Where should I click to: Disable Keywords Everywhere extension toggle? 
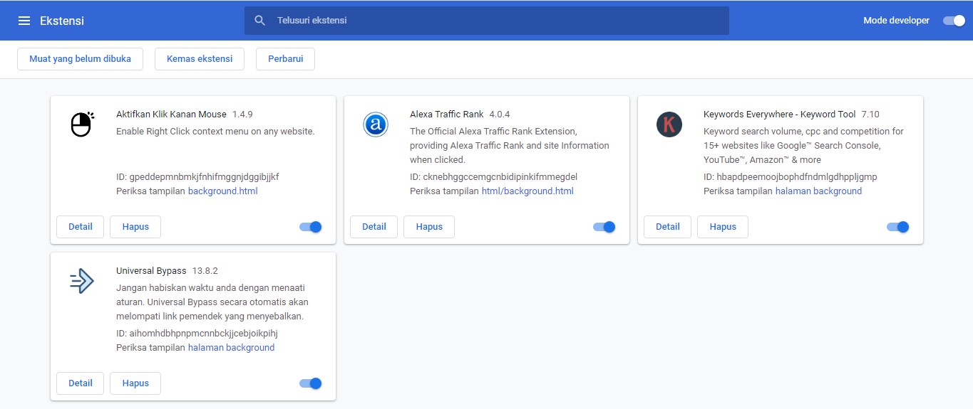click(898, 227)
